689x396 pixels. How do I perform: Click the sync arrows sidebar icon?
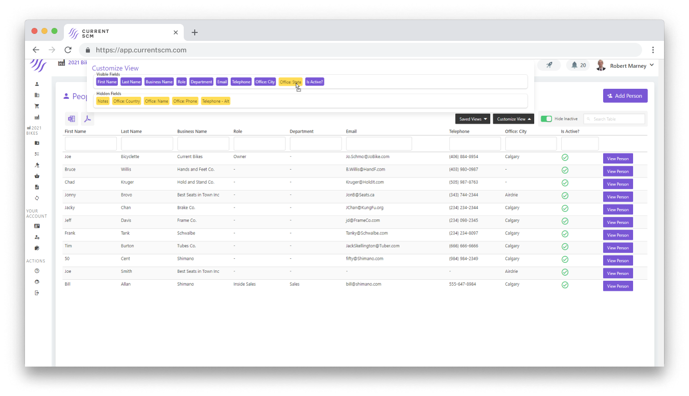pos(37,198)
